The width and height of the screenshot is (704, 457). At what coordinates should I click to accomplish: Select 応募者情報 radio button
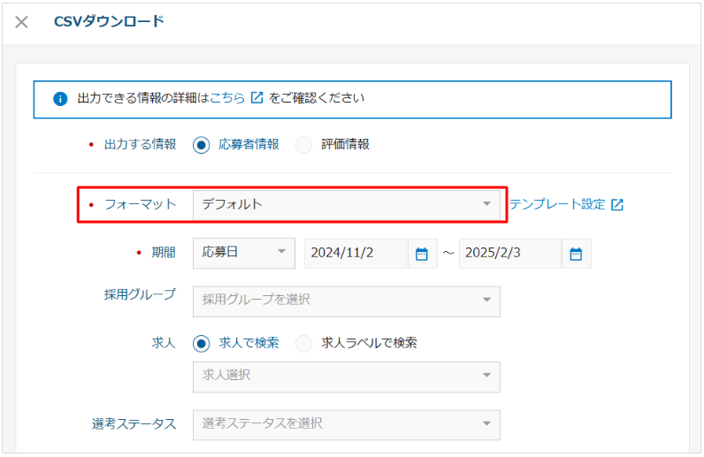(x=201, y=145)
